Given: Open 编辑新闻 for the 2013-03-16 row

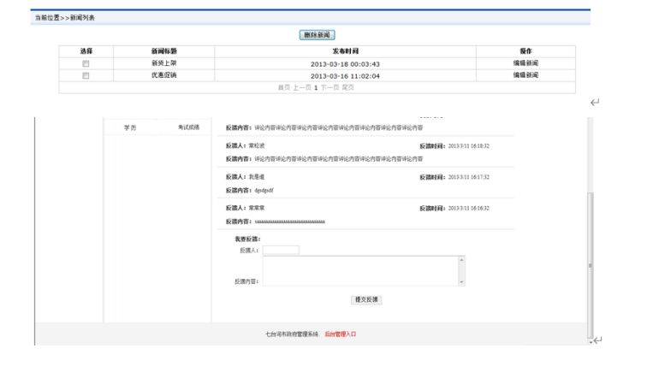Looking at the screenshot, I should [525, 75].
